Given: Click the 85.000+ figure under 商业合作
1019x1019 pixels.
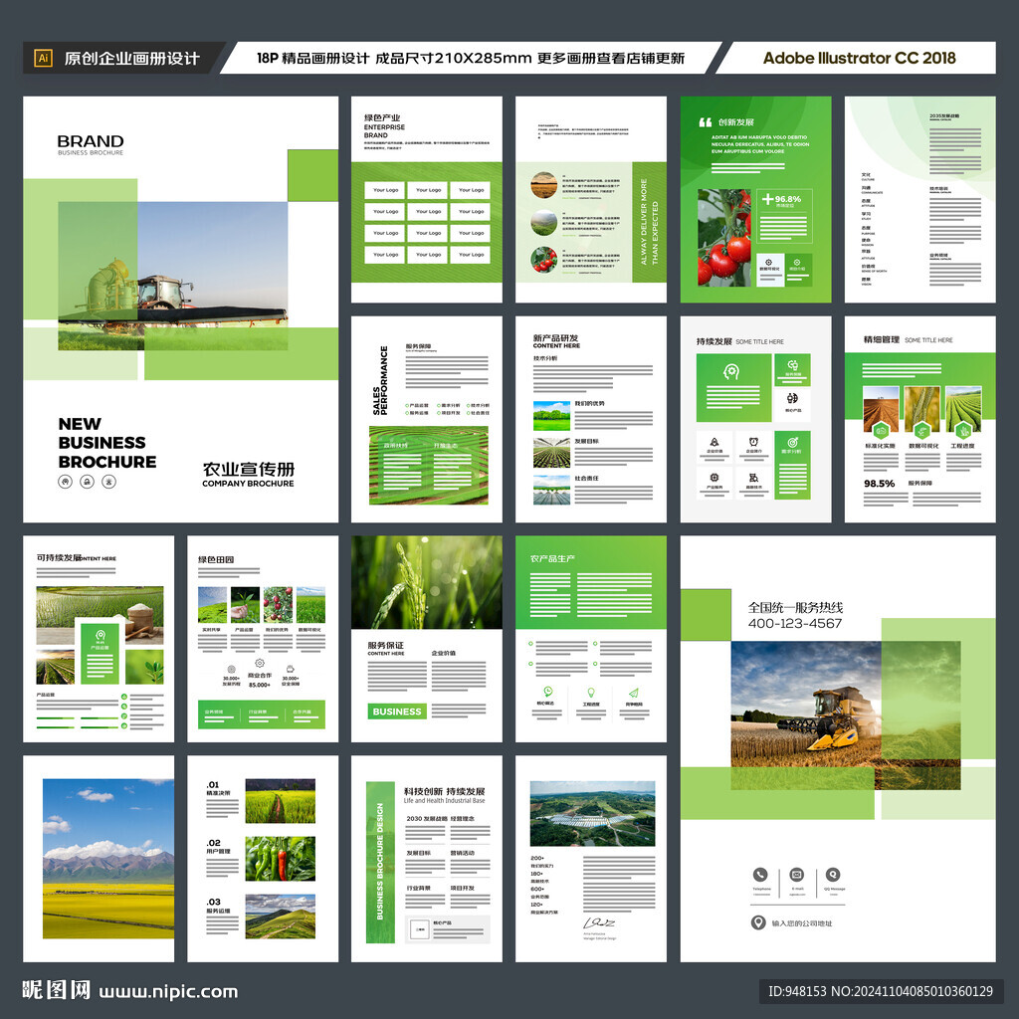Looking at the screenshot, I should (260, 685).
